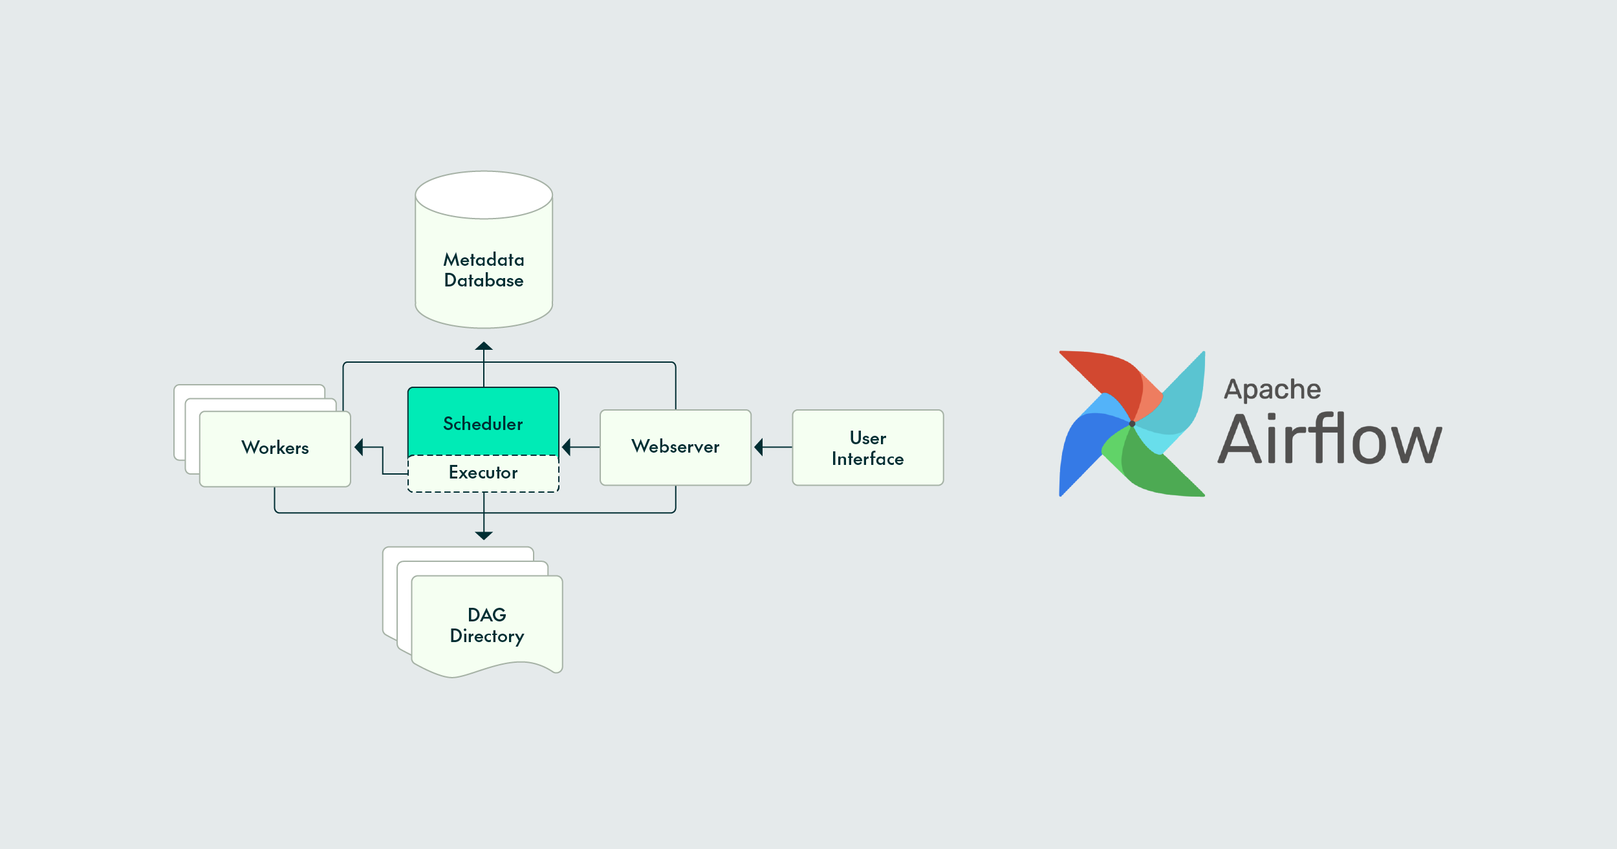This screenshot has height=849, width=1617.
Task: Expand the arrow leading to DAG Directory
Action: 483,535
